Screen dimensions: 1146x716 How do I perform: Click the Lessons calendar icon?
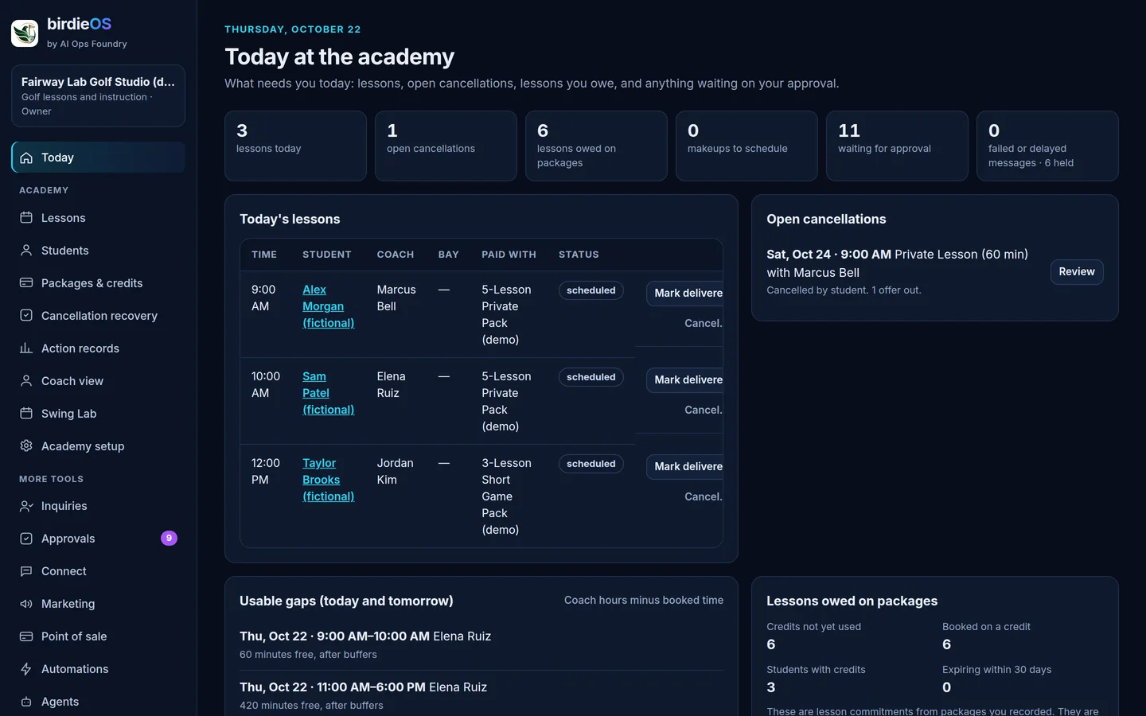[26, 218]
